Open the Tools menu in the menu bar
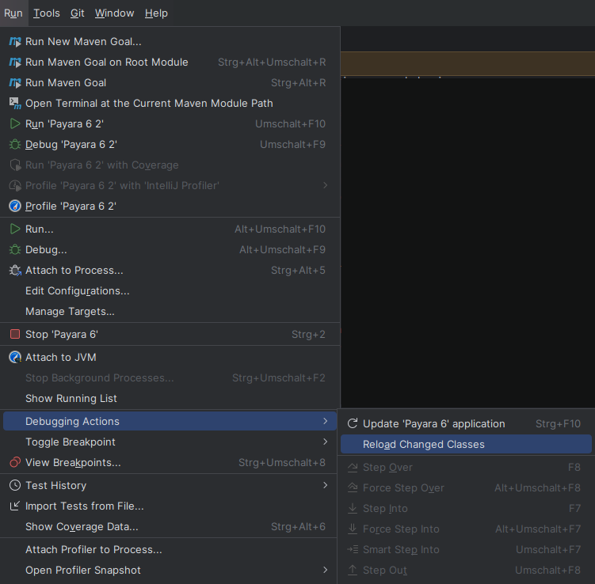595x584 pixels. 47,13
